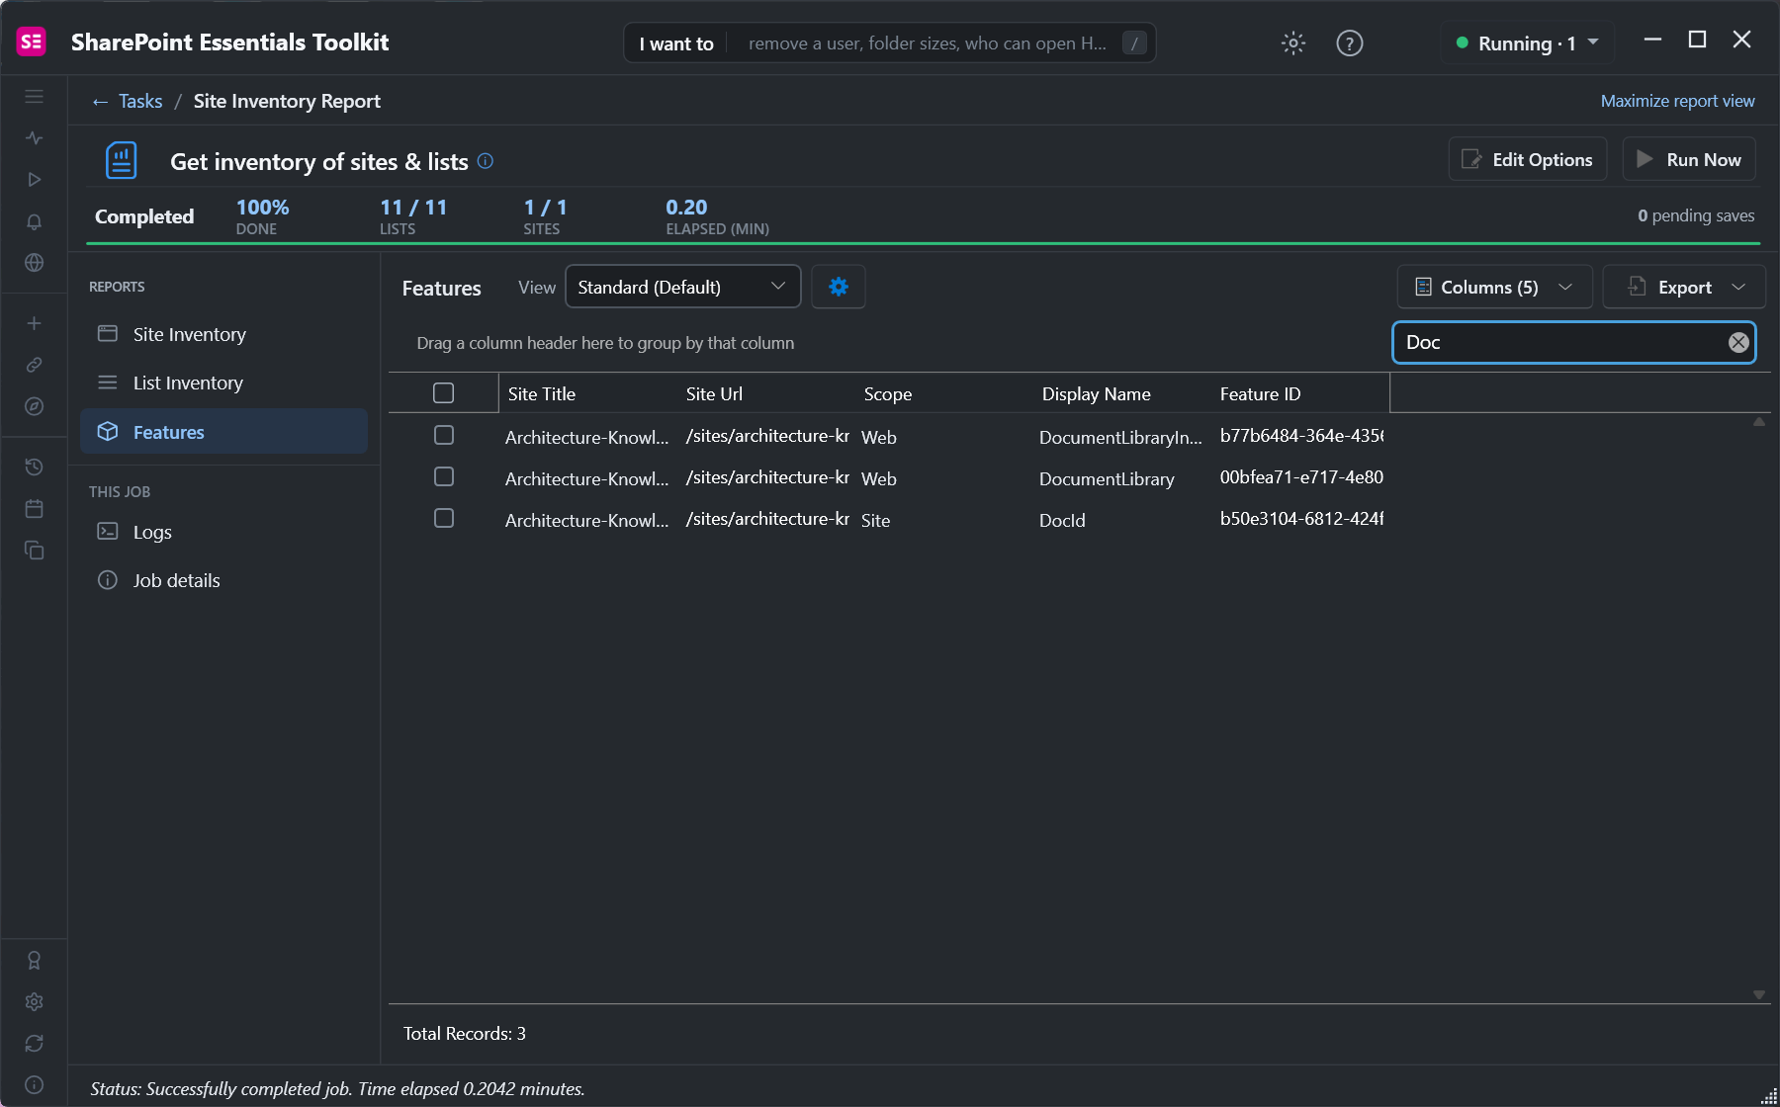Select the Features report item
Image resolution: width=1780 pixels, height=1107 pixels.
pyautogui.click(x=223, y=432)
